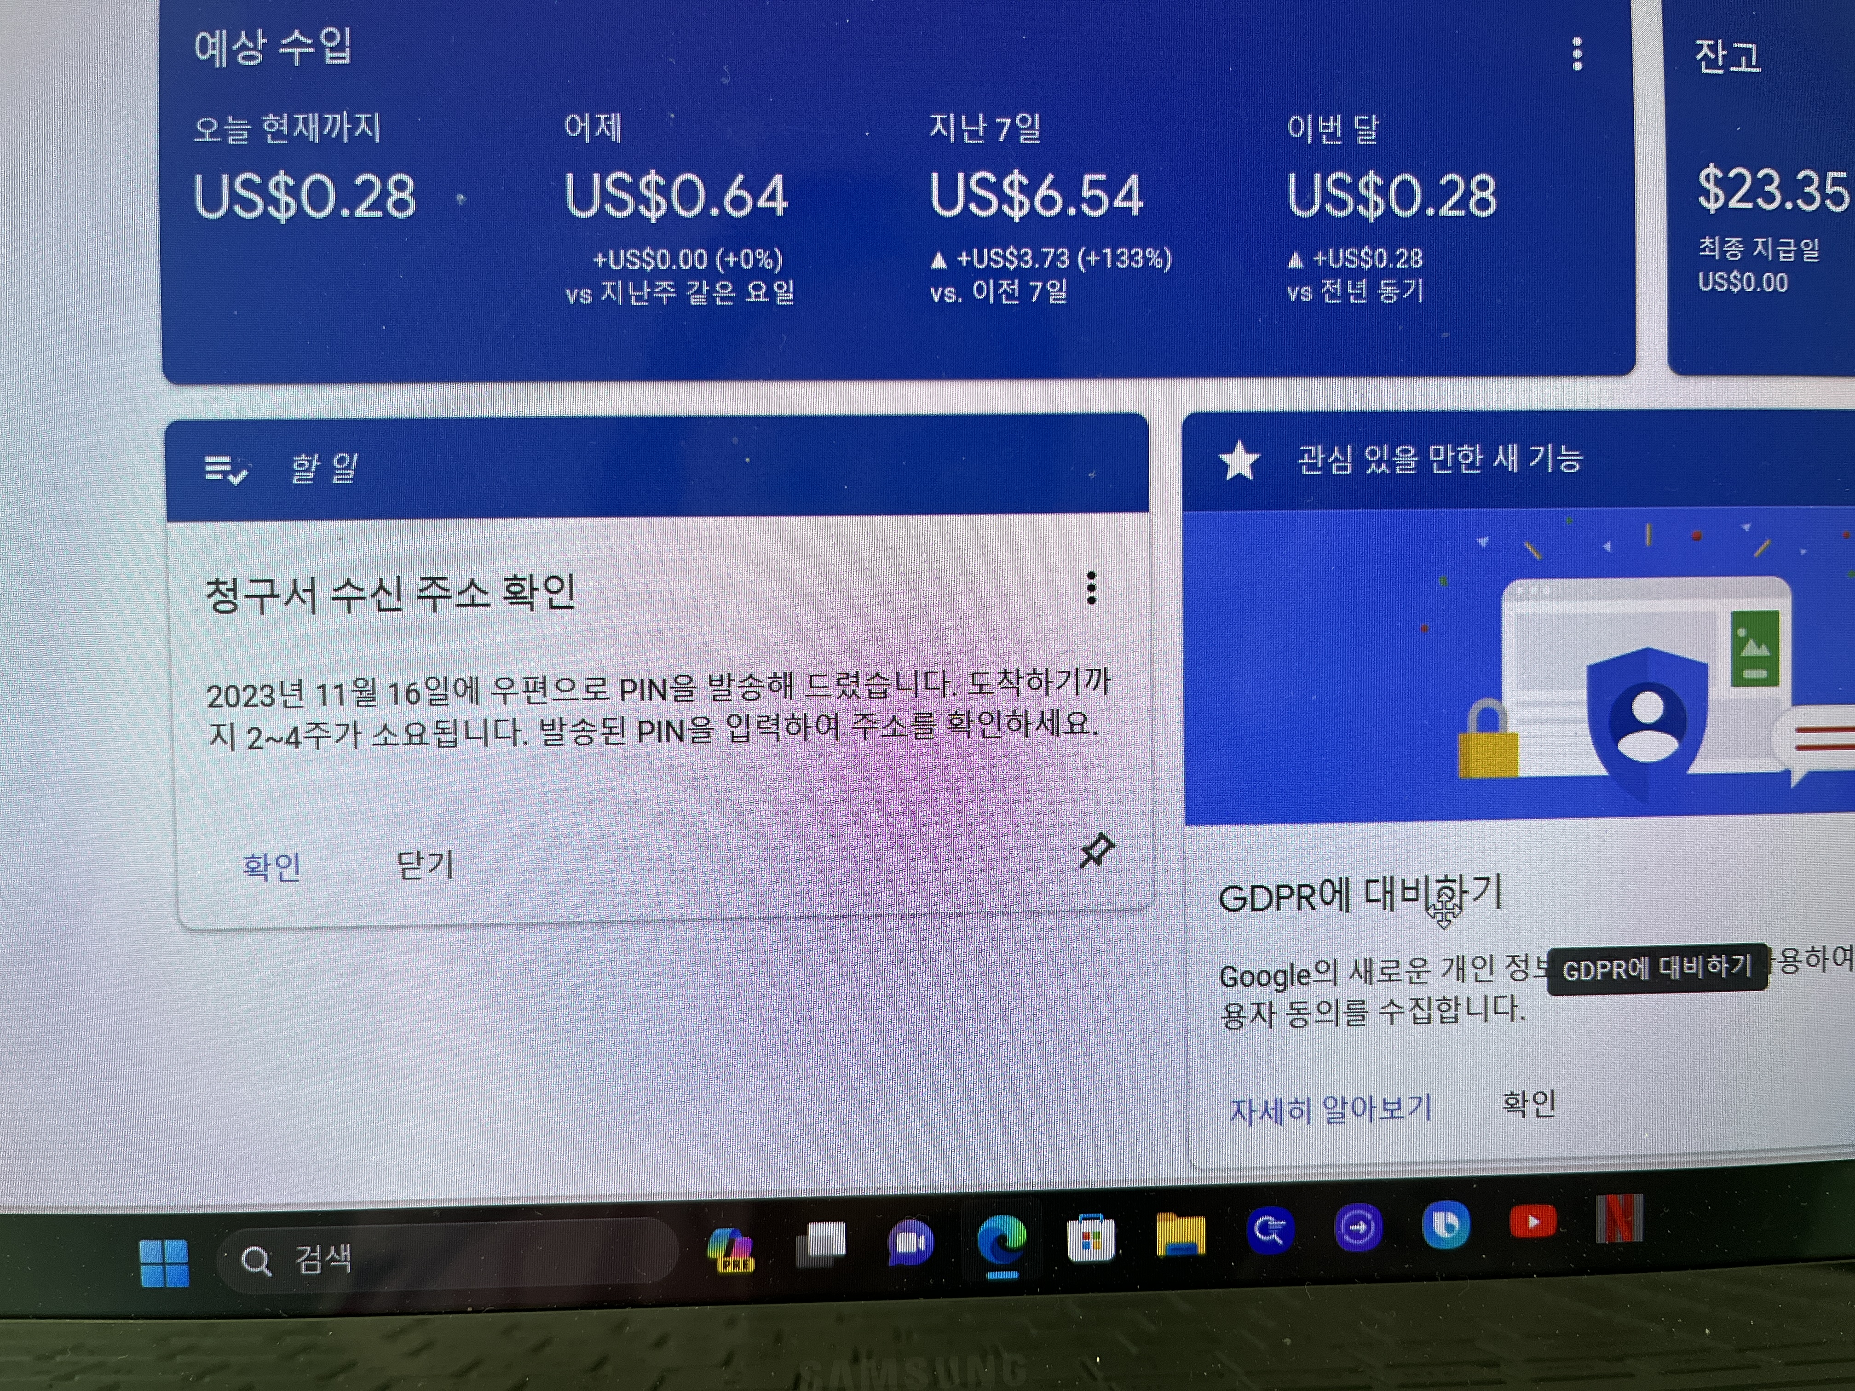Open Copilot preview icon in taskbar

(730, 1249)
